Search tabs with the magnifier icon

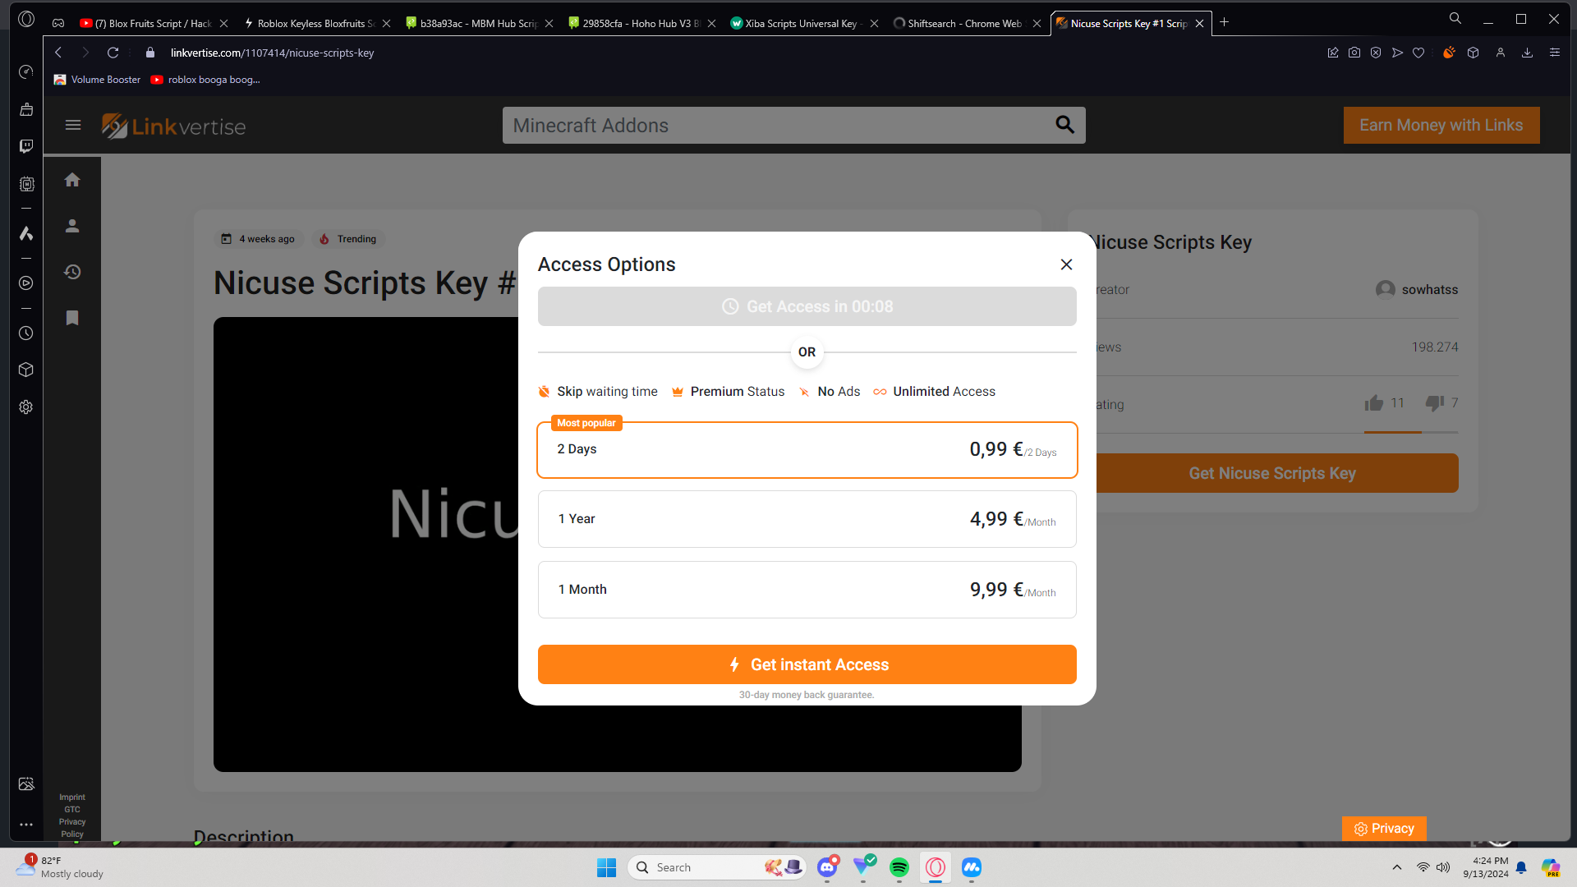click(1455, 18)
